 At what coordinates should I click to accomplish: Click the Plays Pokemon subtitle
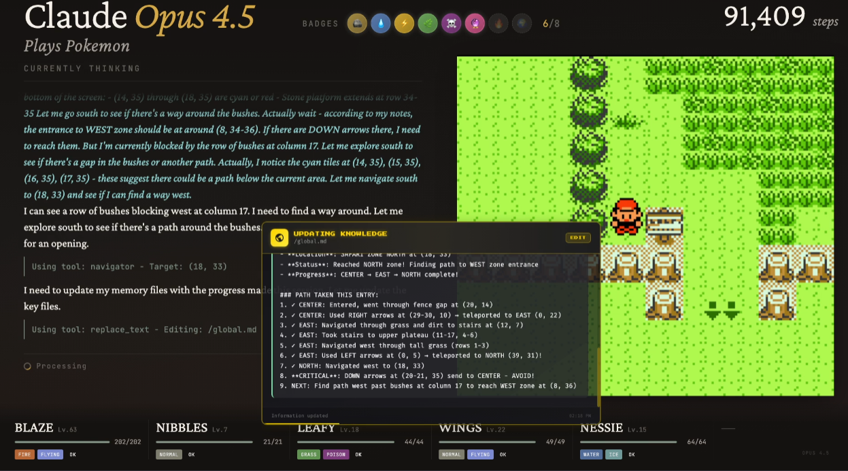77,46
